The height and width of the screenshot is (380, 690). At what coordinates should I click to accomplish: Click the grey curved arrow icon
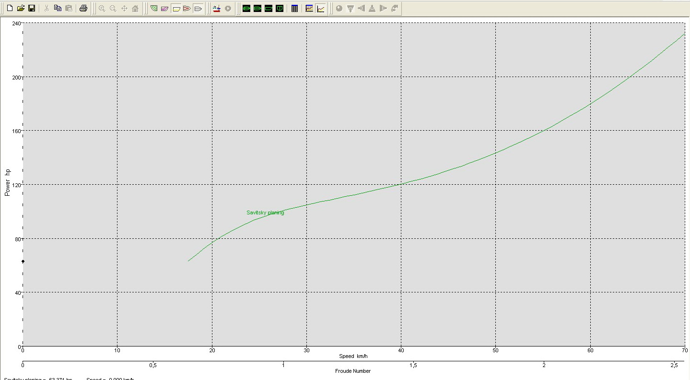pos(394,8)
